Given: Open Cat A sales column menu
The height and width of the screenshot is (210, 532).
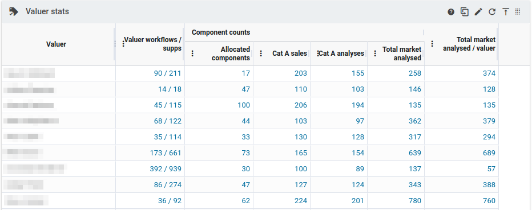Looking at the screenshot, I should [260, 53].
